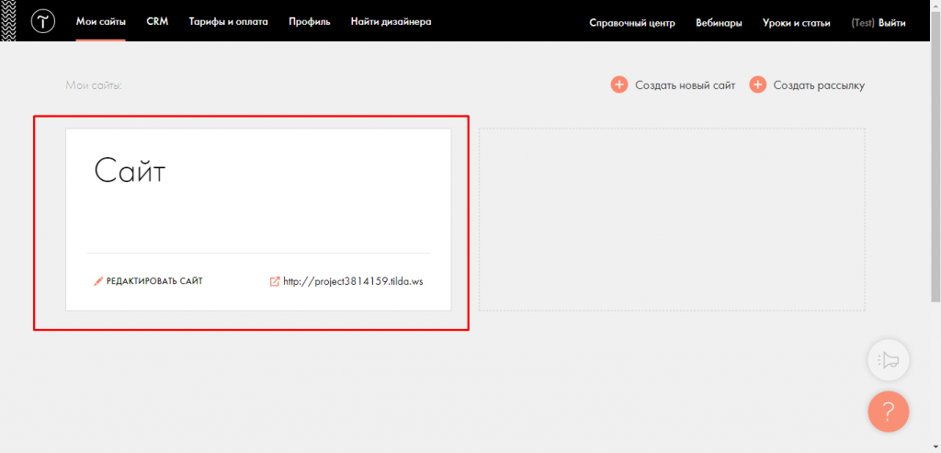Click Выйти to log out

(x=891, y=23)
